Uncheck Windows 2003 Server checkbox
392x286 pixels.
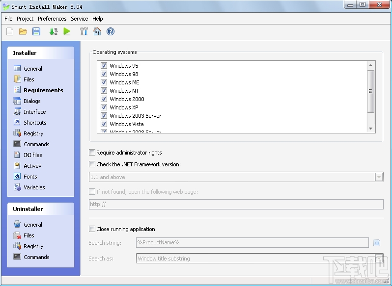104,116
